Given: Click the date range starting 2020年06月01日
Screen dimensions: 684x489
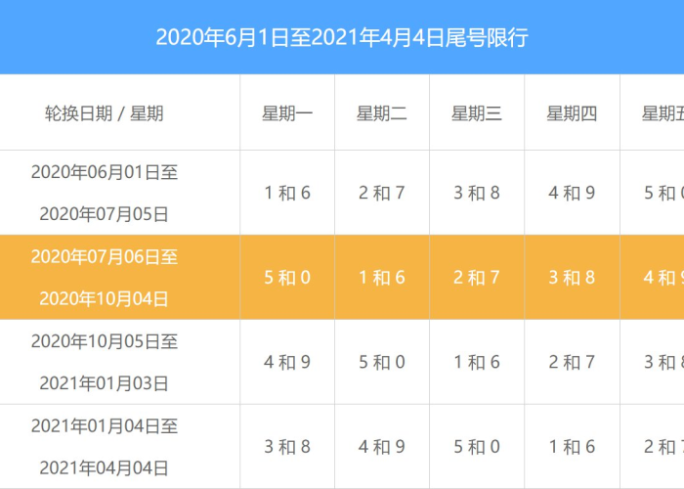Looking at the screenshot, I should [104, 193].
